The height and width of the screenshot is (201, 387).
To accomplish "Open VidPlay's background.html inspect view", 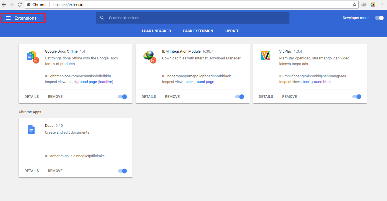I will [317, 82].
